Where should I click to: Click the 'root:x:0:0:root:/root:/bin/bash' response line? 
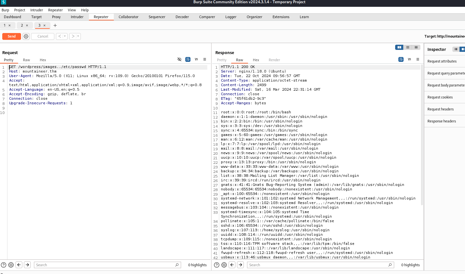coord(256,112)
